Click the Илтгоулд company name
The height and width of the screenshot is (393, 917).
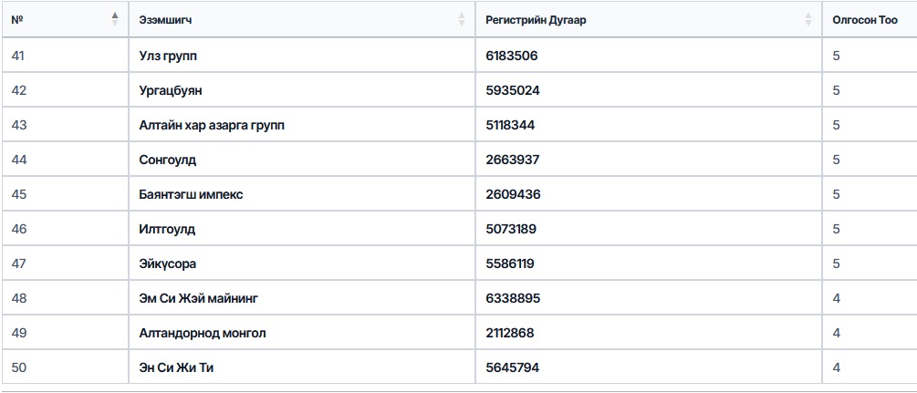click(x=167, y=229)
